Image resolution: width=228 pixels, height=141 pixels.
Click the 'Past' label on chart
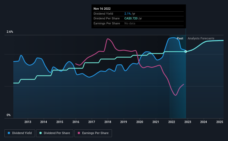pyautogui.click(x=180, y=38)
